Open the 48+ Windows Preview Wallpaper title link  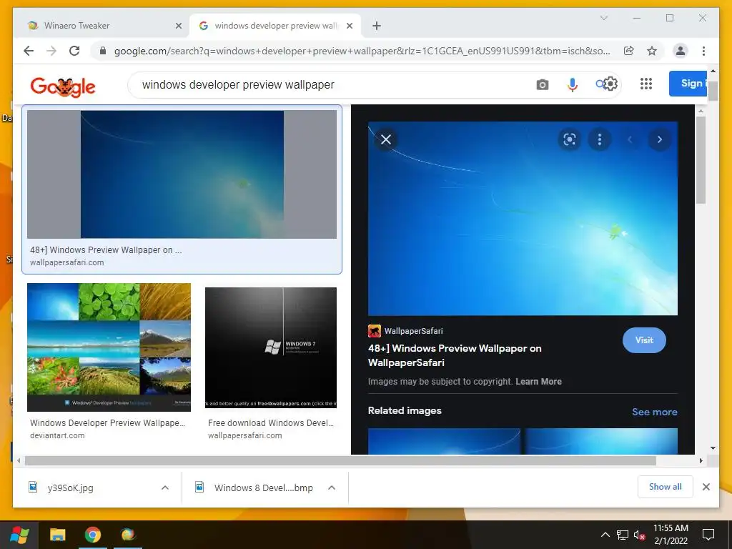[455, 355]
